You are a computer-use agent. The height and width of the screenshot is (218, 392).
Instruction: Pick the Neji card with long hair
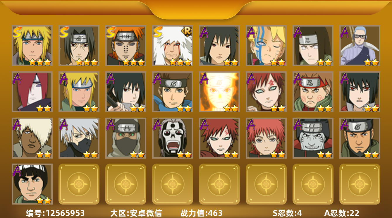click(313, 45)
